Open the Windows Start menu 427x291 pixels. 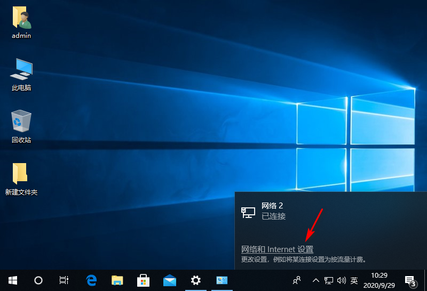12,280
